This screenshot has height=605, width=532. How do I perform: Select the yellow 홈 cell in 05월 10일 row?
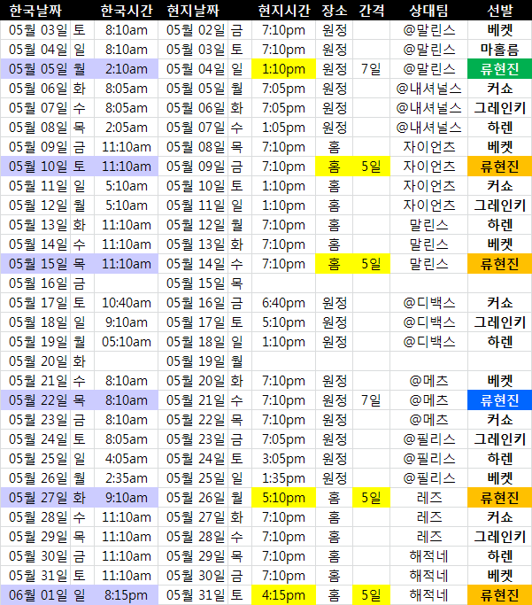[335, 167]
